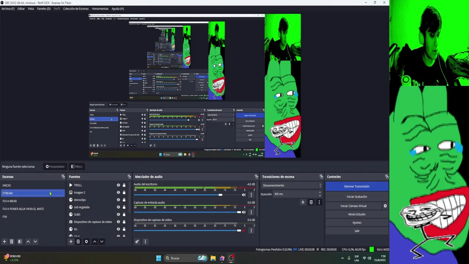Select the FUI A MEAR scene
Screen dimensions: 469x264
tap(33, 201)
